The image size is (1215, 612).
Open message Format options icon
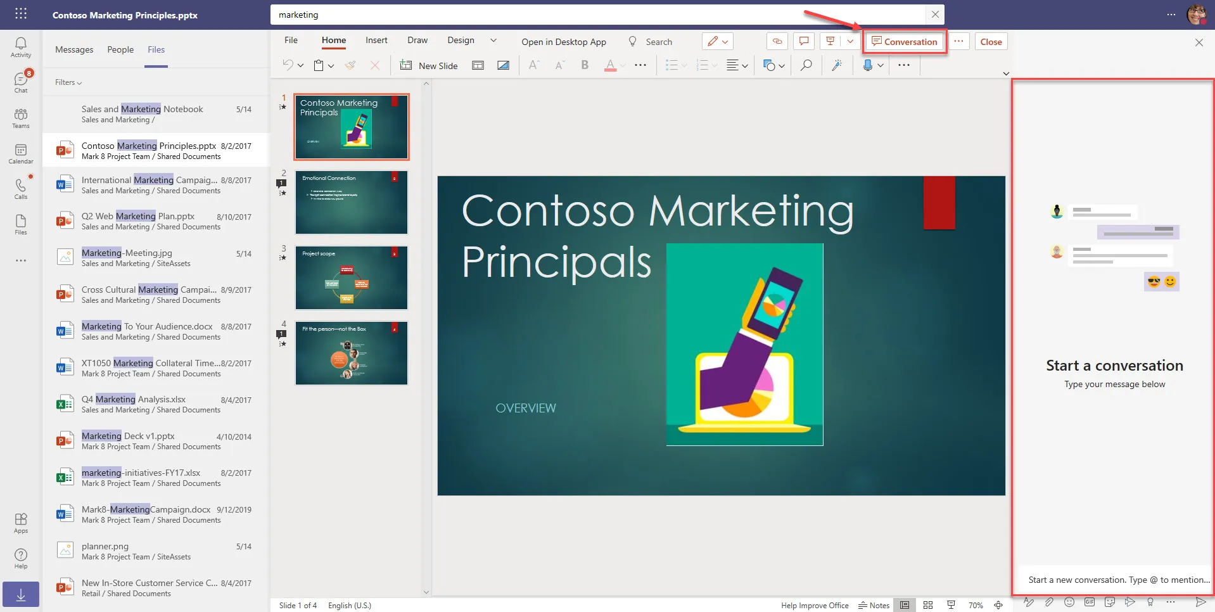[1029, 602]
